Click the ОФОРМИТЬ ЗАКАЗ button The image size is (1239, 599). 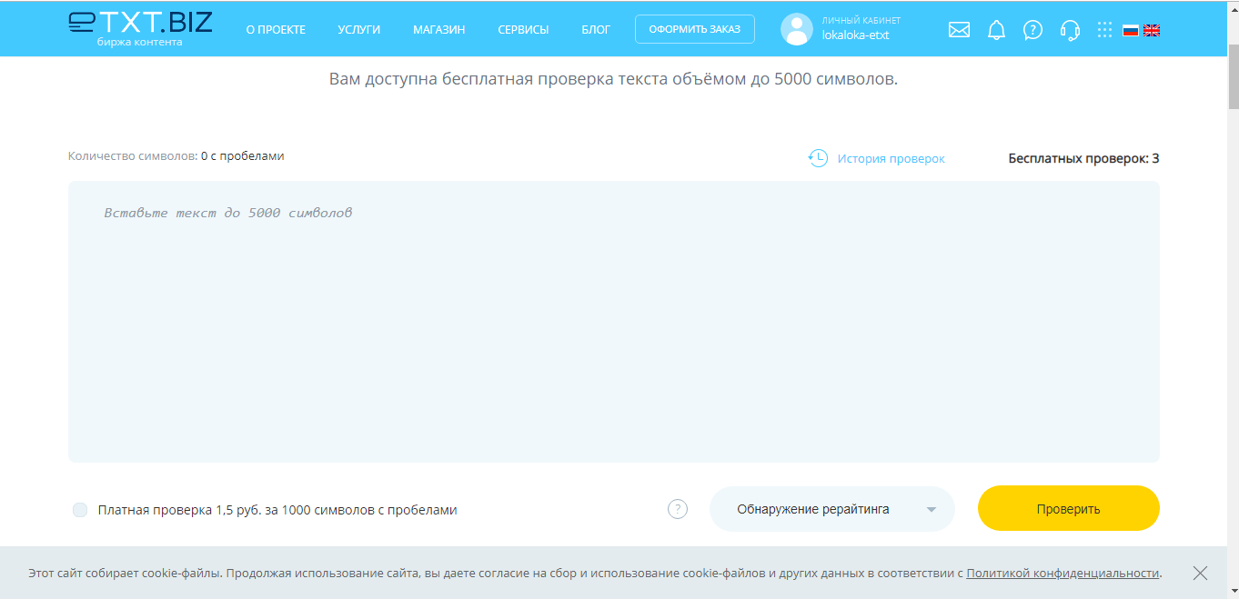694,29
